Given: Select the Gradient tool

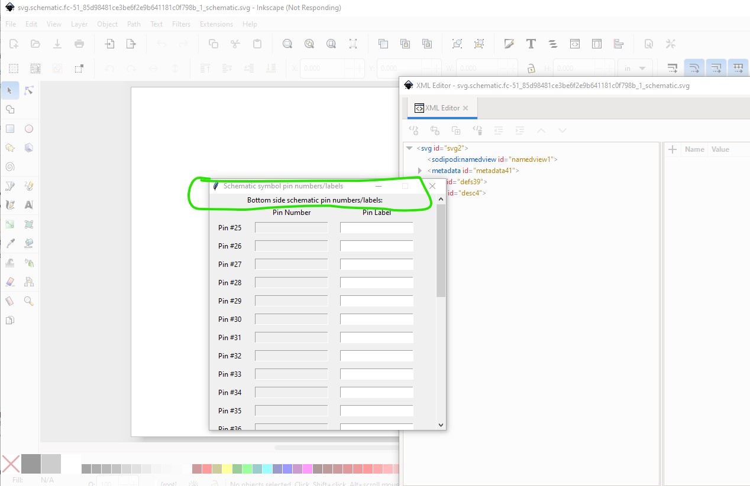Looking at the screenshot, I should coord(10,224).
